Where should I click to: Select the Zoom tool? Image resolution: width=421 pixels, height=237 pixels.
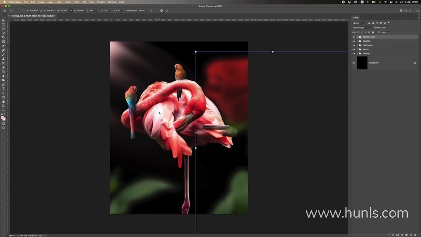[x=4, y=106]
